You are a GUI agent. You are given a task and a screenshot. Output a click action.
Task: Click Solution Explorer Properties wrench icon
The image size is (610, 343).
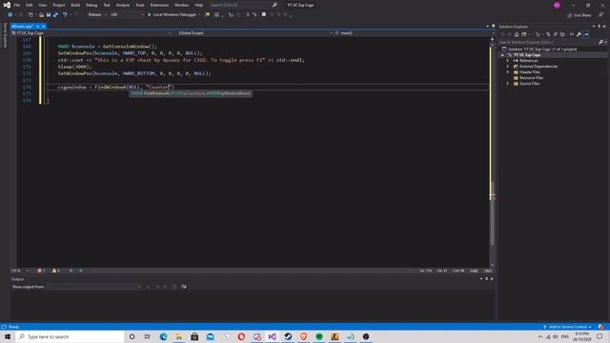(x=579, y=34)
